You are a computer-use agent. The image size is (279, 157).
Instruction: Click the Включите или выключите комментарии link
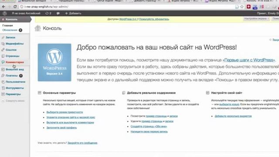[x=70, y=123]
